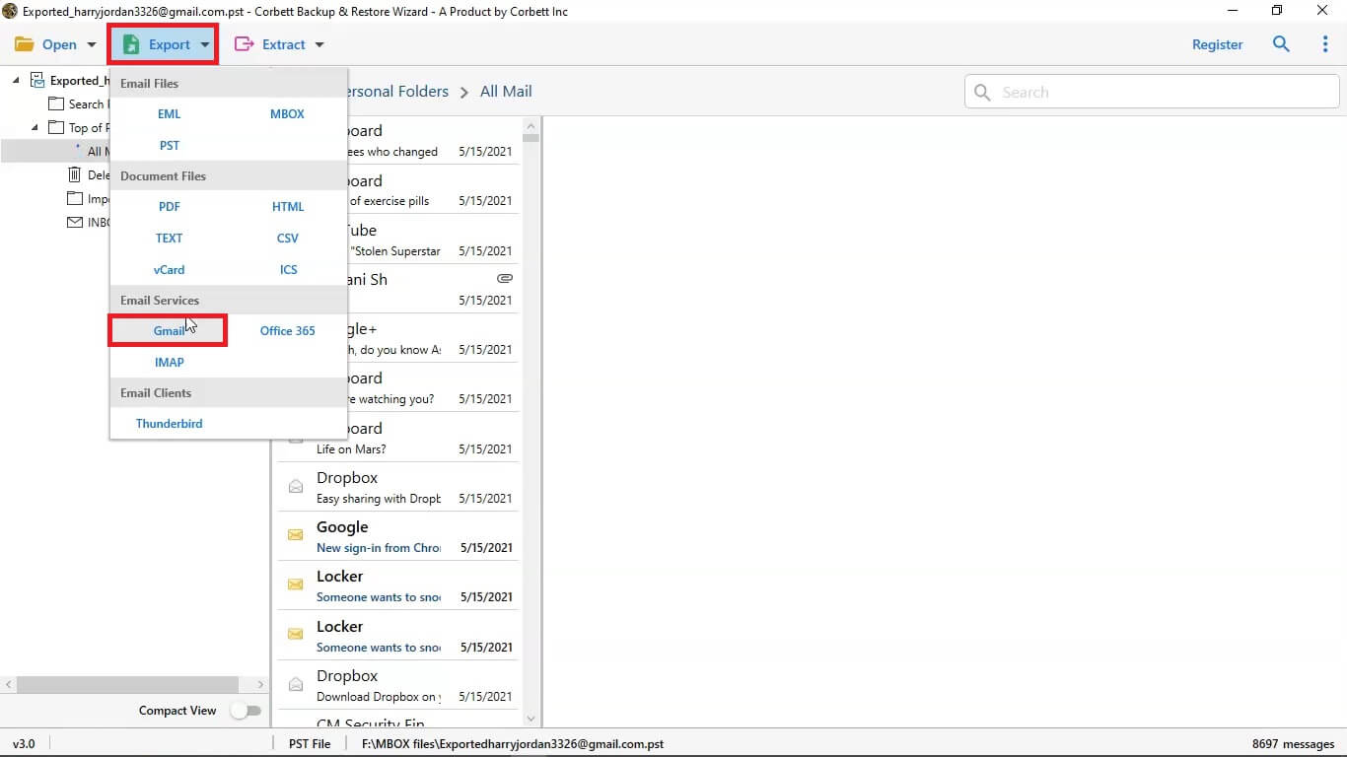1347x757 pixels.
Task: Select CSV export option
Action: pos(288,238)
